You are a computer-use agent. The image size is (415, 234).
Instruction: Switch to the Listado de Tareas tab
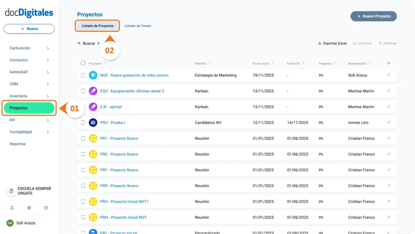[137, 25]
